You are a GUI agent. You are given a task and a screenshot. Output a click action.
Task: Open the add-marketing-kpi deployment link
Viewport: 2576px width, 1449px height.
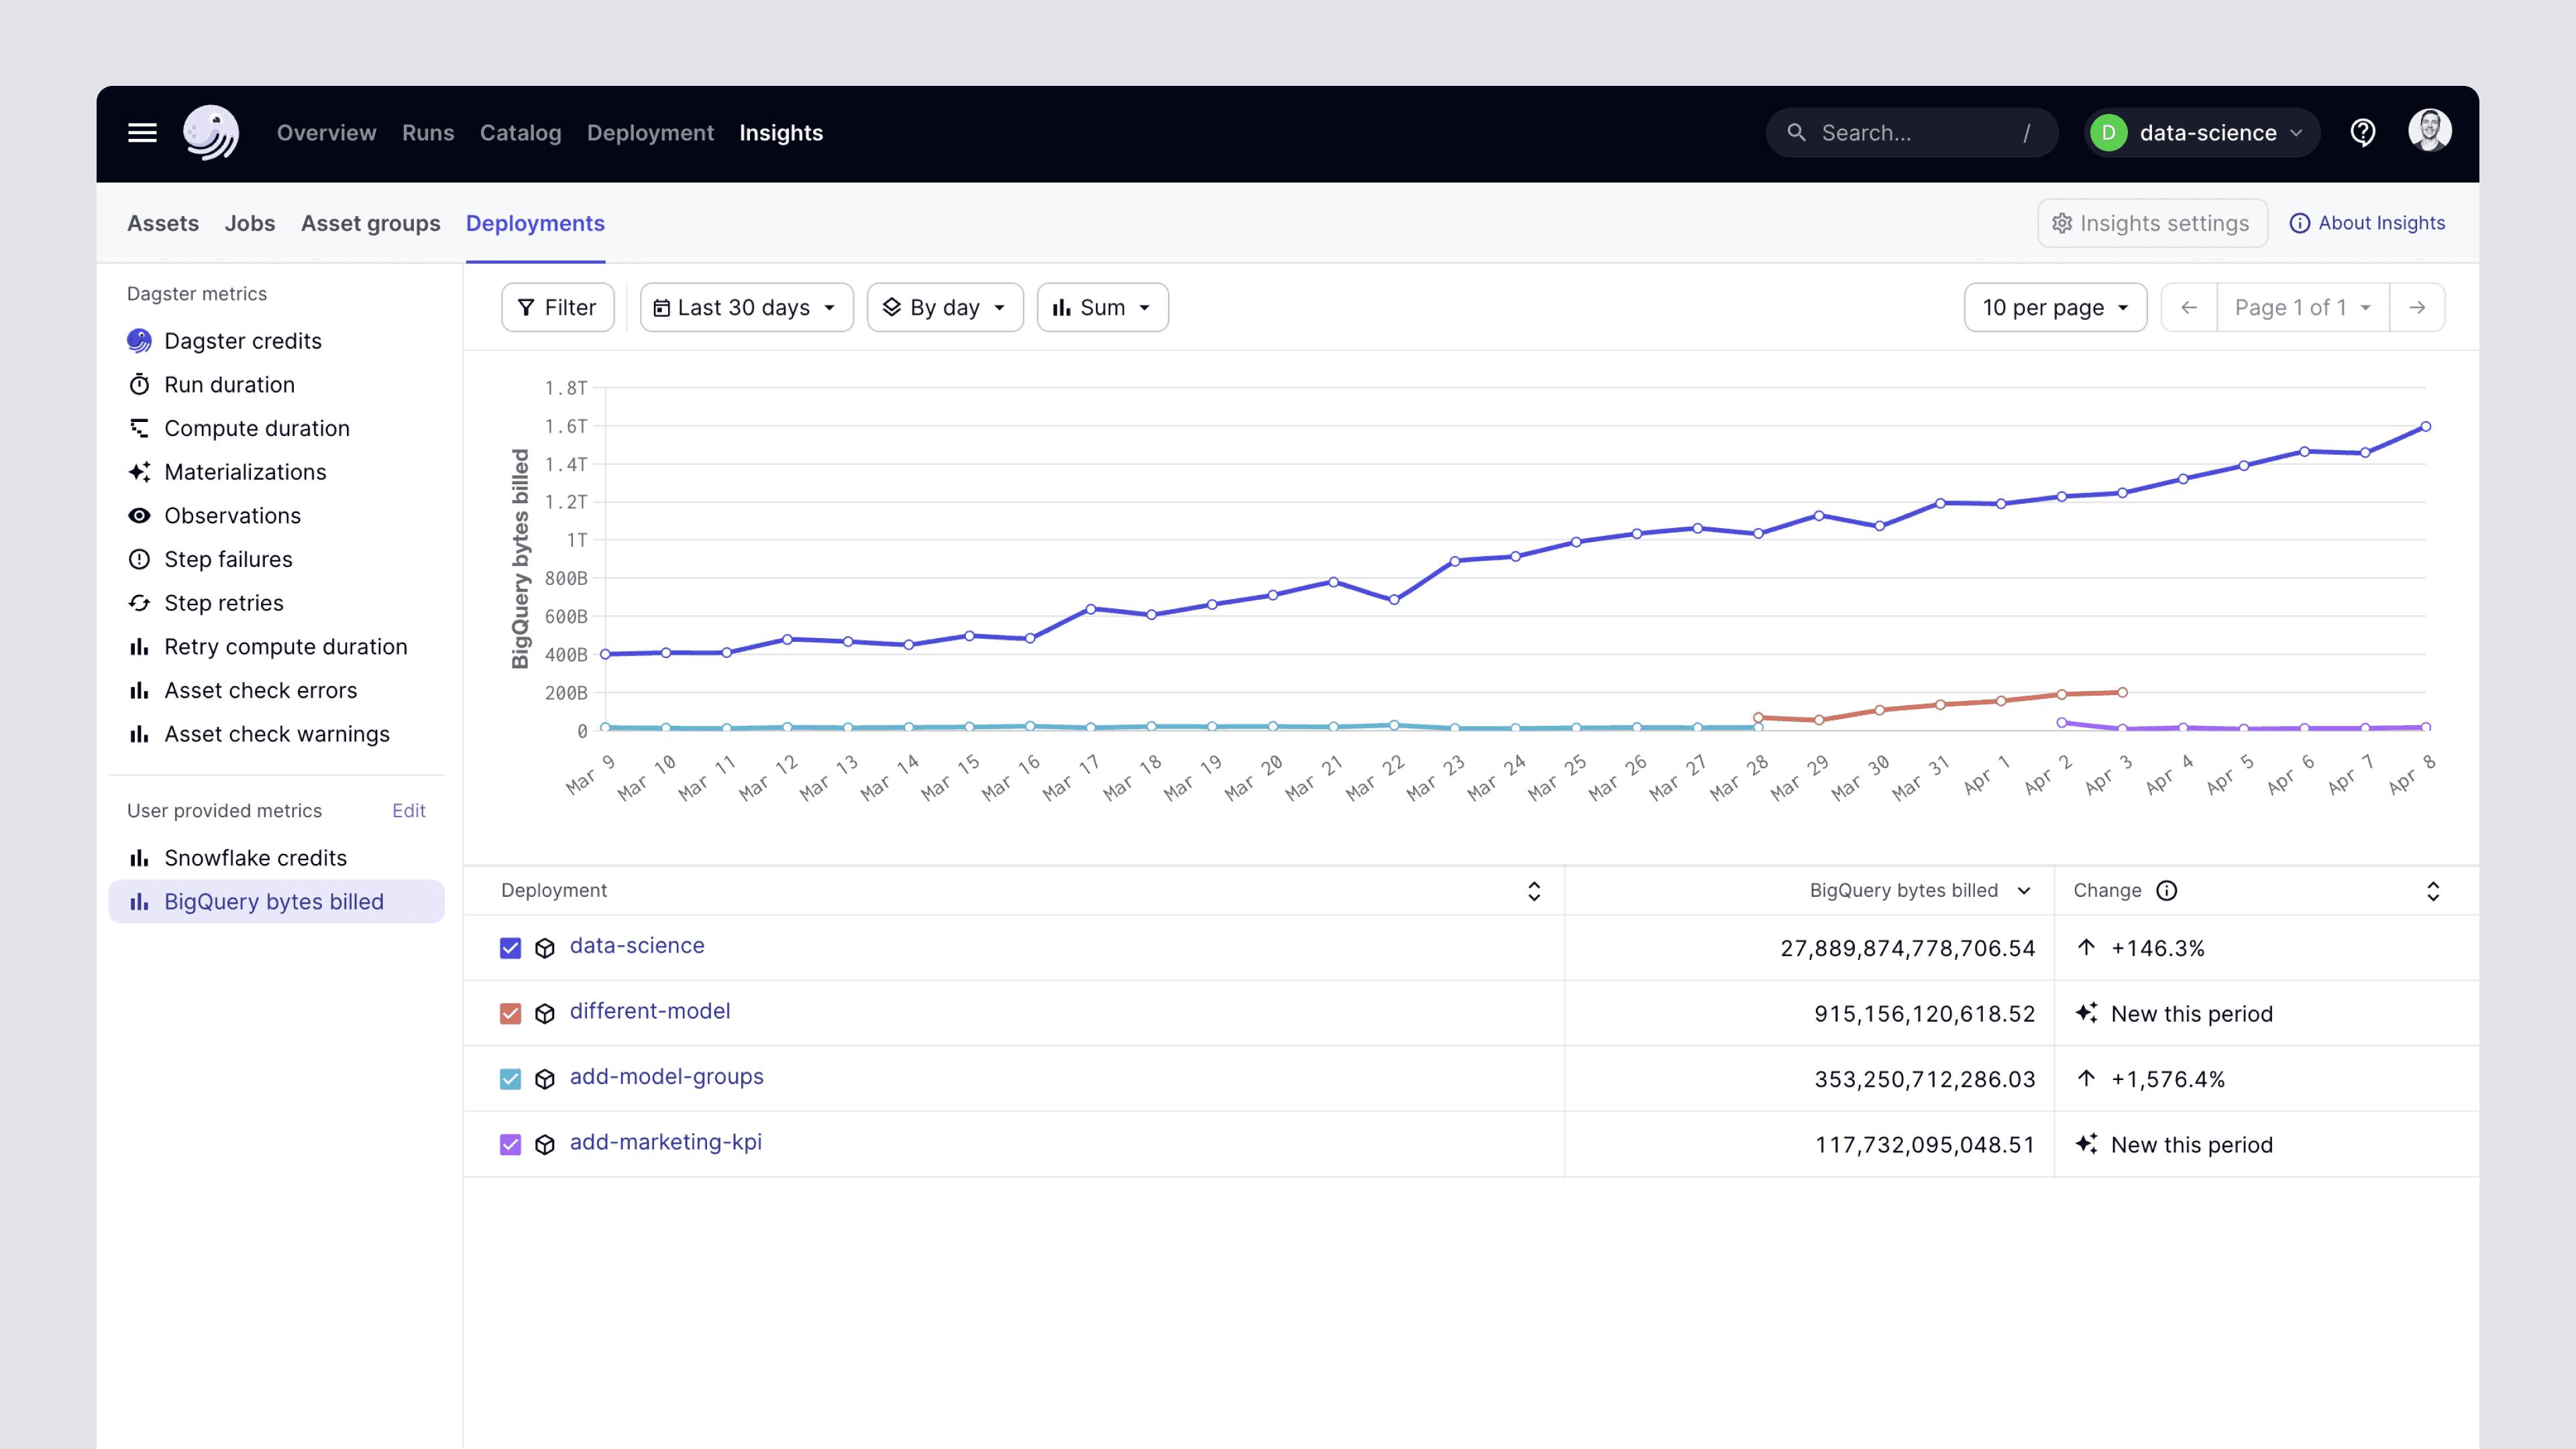point(666,1142)
